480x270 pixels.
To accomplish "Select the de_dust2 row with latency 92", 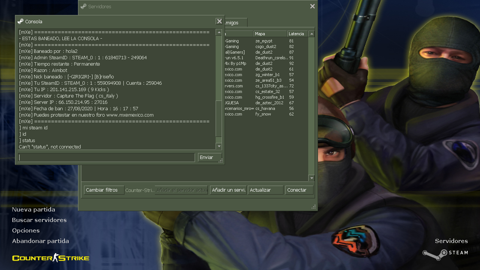I will tap(266, 63).
